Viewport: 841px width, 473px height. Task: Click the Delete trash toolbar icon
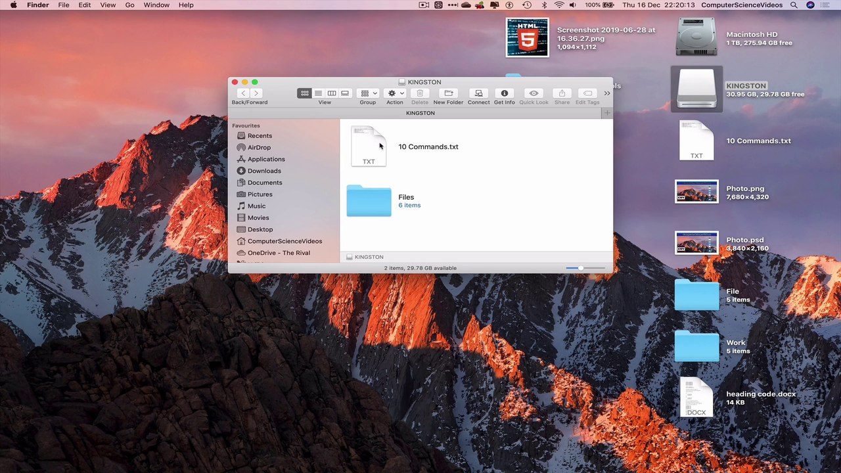pos(420,93)
